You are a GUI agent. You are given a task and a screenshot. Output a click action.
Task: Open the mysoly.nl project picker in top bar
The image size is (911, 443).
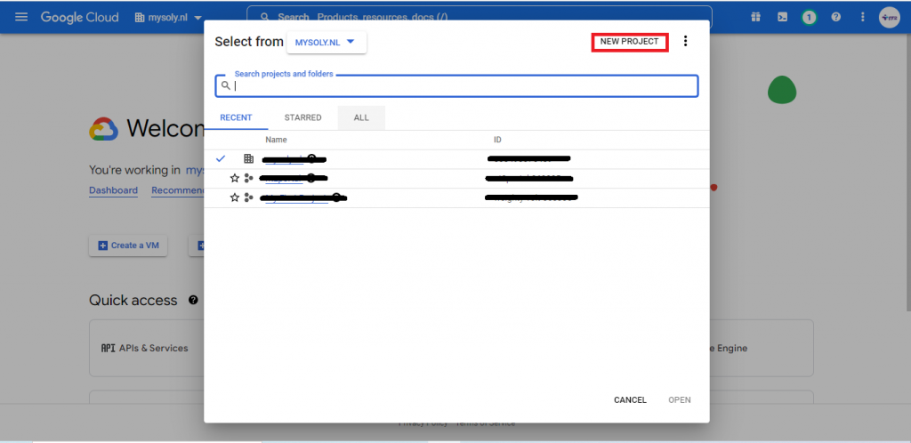[x=168, y=18]
